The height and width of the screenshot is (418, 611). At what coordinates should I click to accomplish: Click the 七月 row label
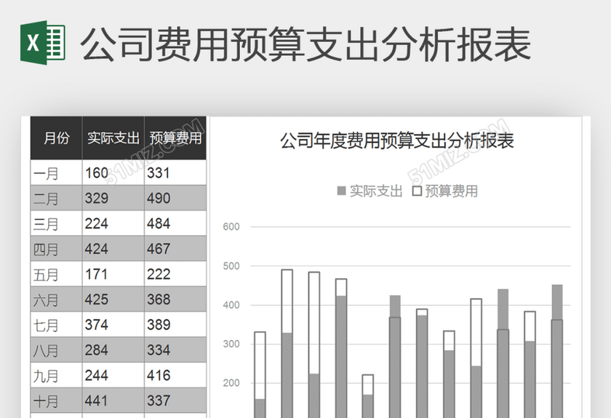(x=46, y=325)
